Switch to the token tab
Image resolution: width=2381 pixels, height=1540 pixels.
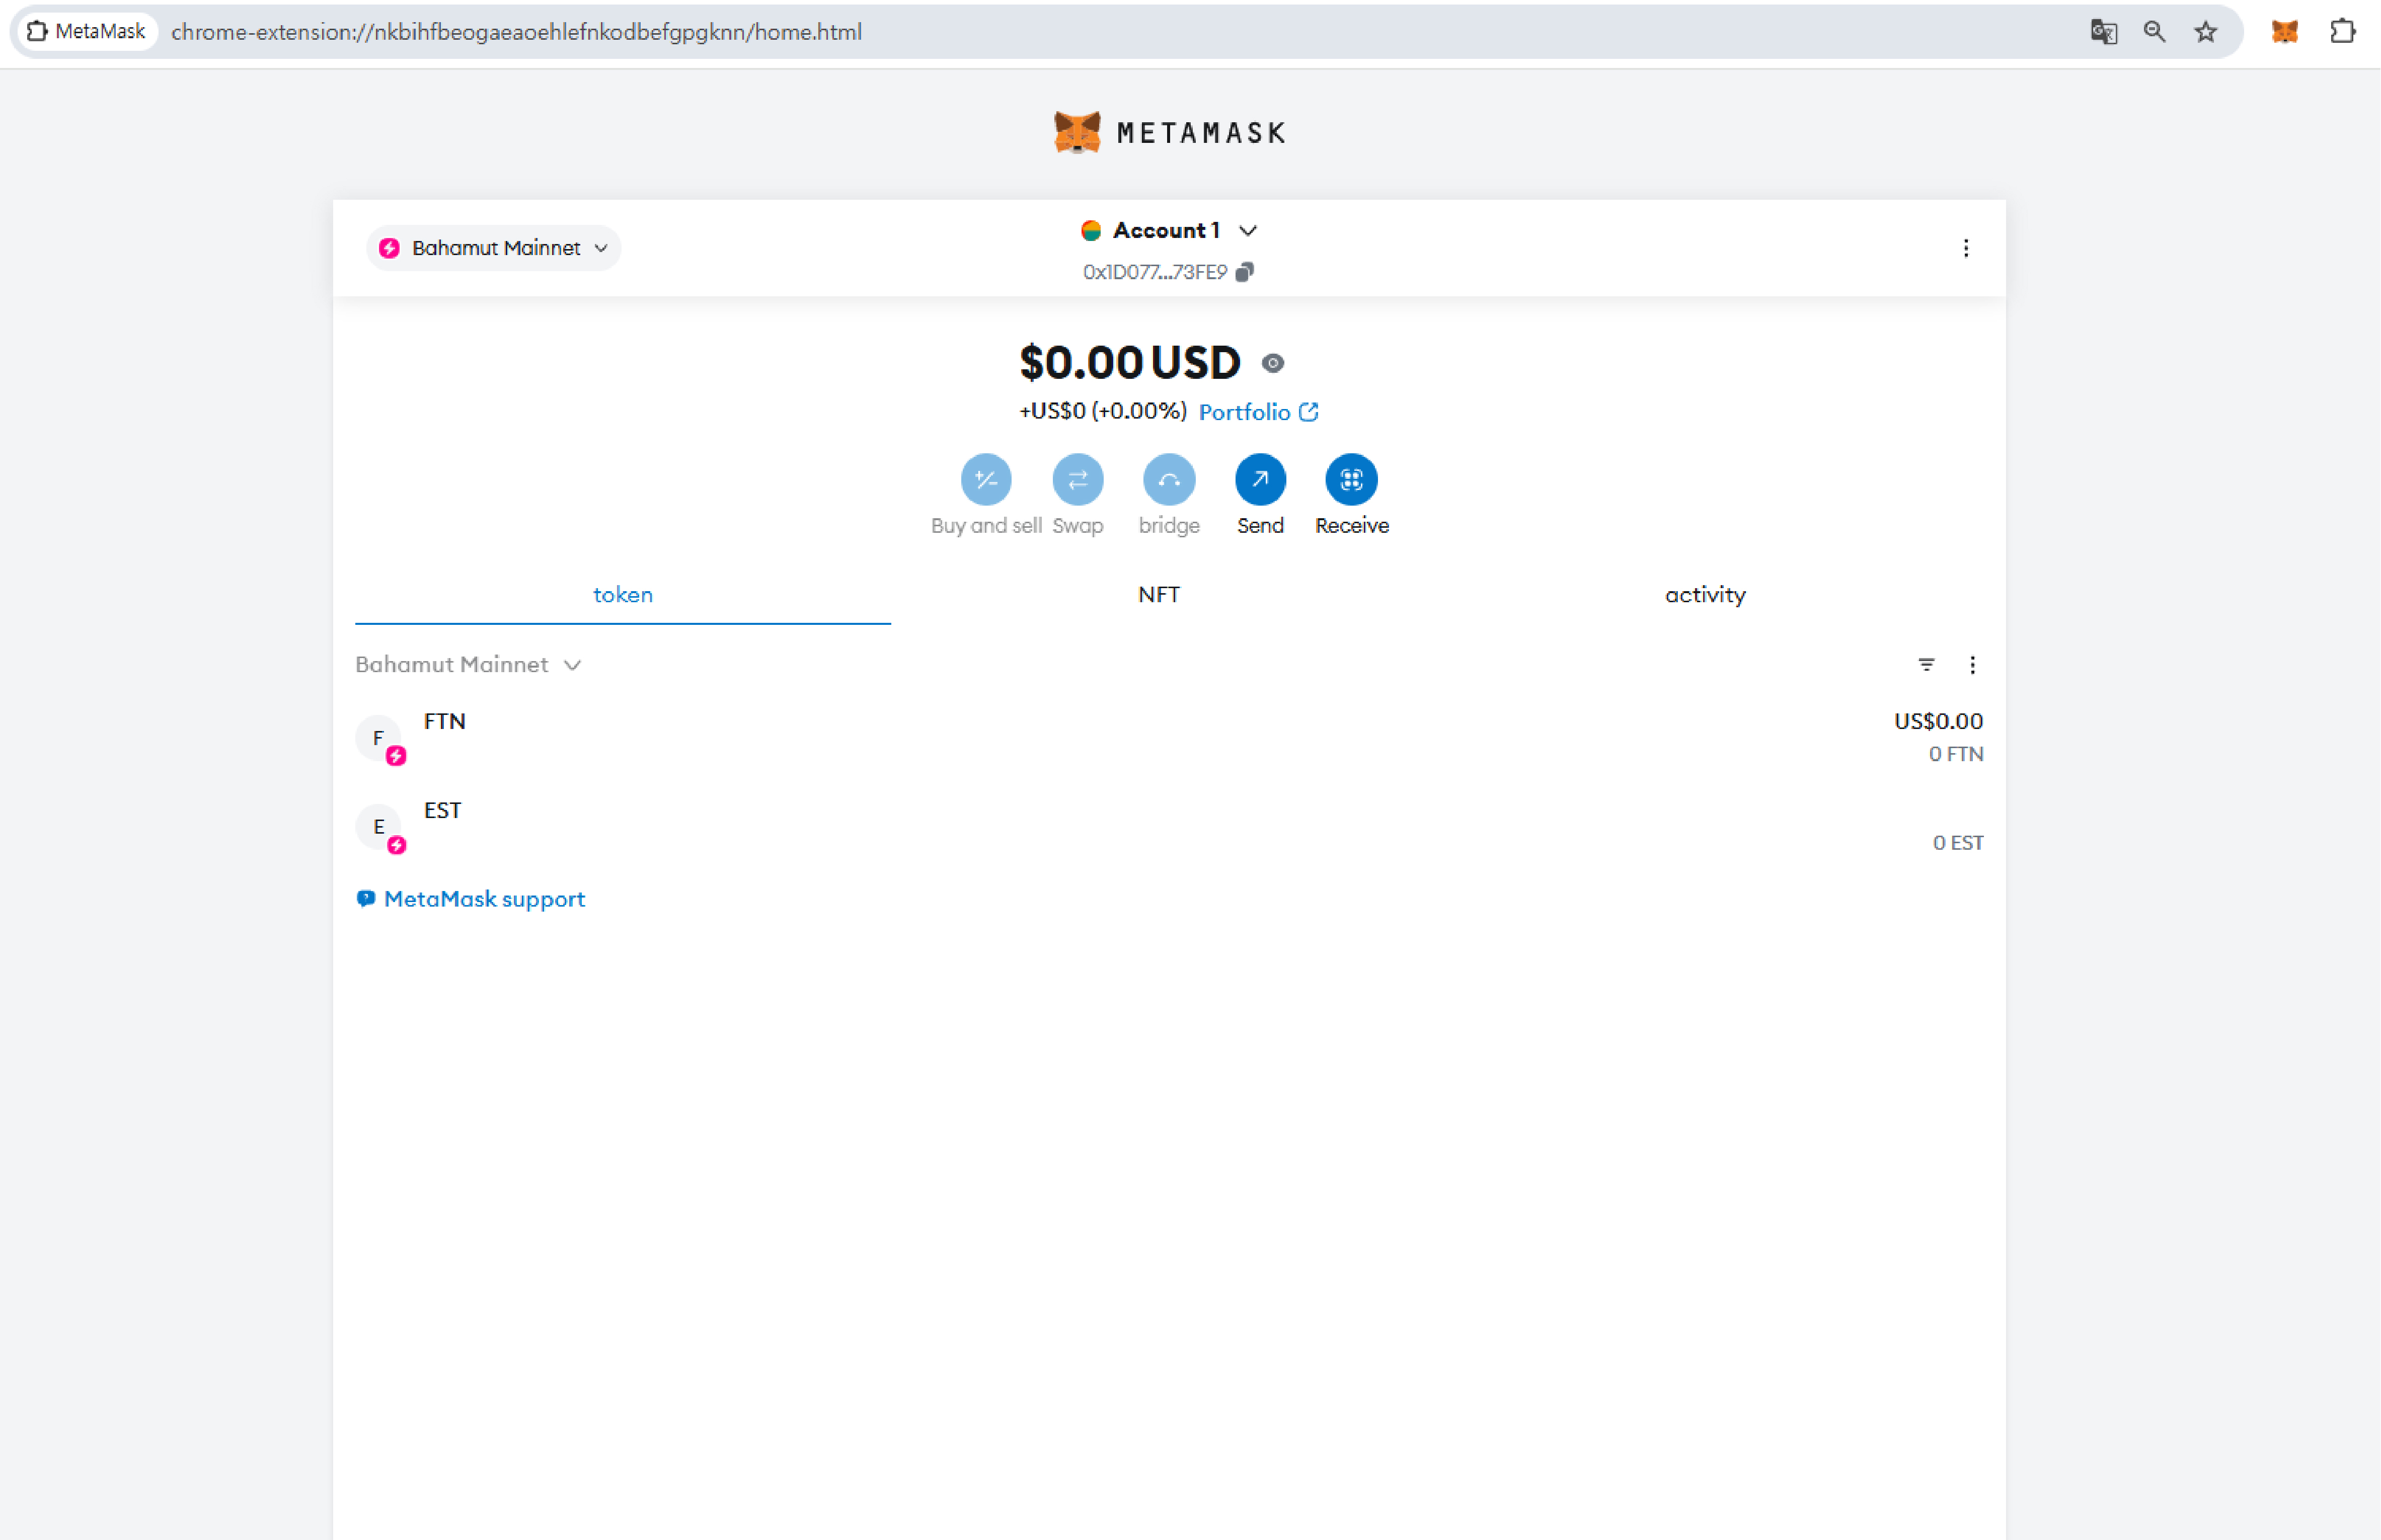pos(622,595)
